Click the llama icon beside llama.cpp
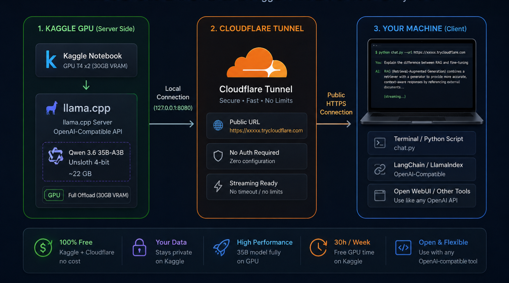 [x=52, y=108]
